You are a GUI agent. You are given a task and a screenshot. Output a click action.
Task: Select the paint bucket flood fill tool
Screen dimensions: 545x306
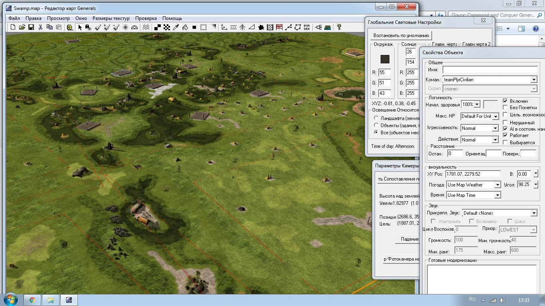point(185,27)
